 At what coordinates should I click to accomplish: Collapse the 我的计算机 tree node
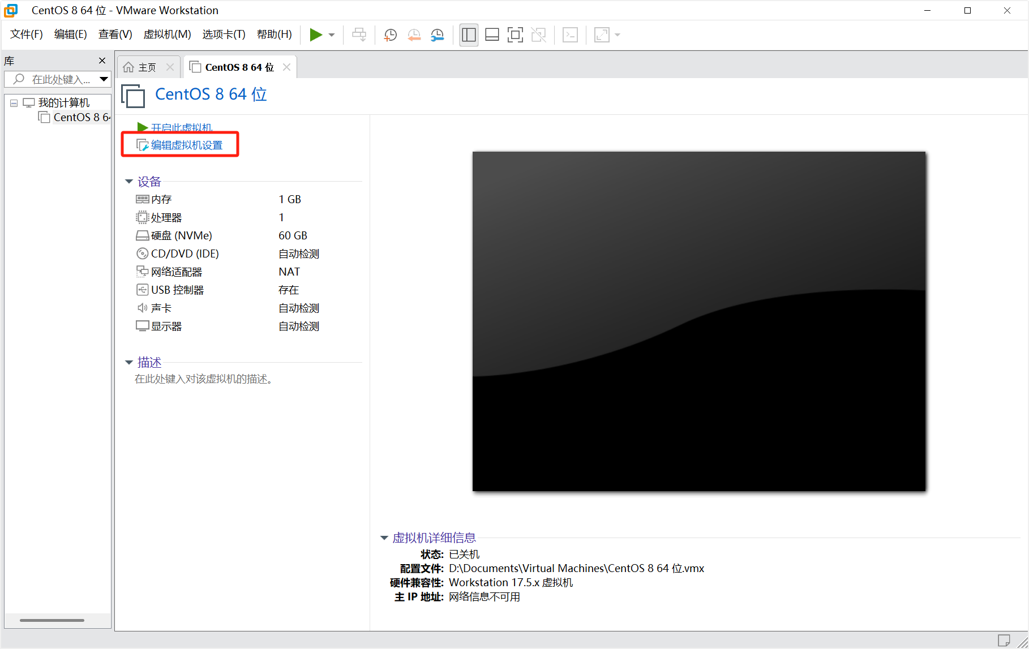(x=13, y=102)
